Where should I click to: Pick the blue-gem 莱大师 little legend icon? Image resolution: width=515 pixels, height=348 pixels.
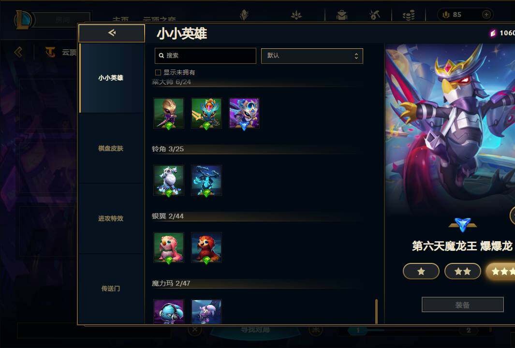point(244,113)
